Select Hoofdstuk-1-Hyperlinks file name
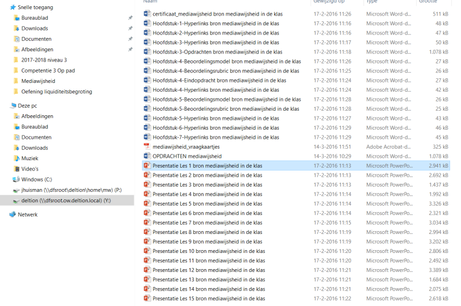Image resolution: width=461 pixels, height=306 pixels. click(216, 24)
